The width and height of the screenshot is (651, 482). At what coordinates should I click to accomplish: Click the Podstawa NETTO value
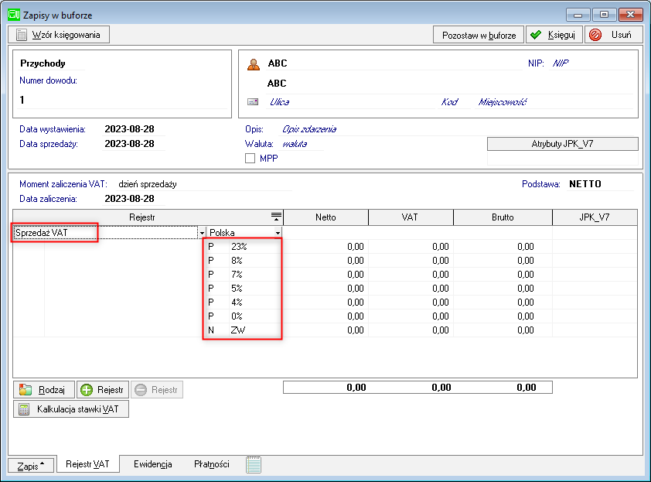tap(600, 184)
